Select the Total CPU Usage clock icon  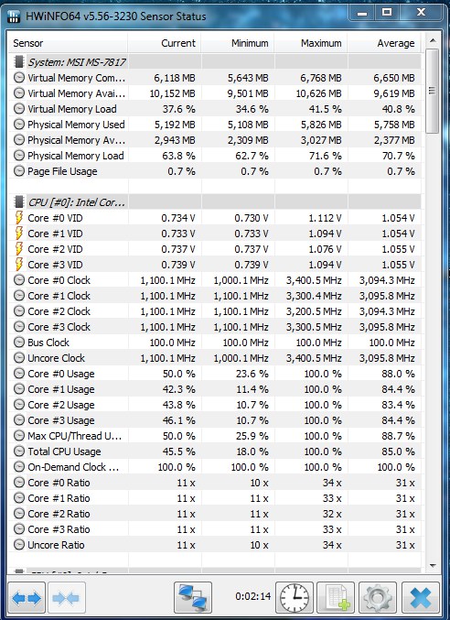[x=19, y=451]
